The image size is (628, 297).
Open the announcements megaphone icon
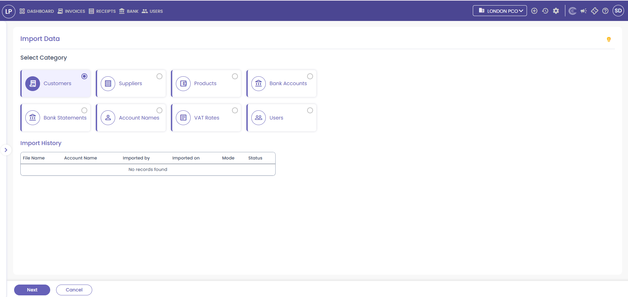[x=583, y=11]
